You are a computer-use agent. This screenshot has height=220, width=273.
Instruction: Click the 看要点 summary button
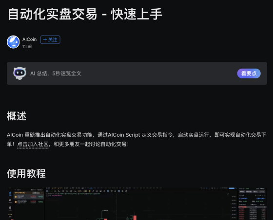click(x=249, y=73)
